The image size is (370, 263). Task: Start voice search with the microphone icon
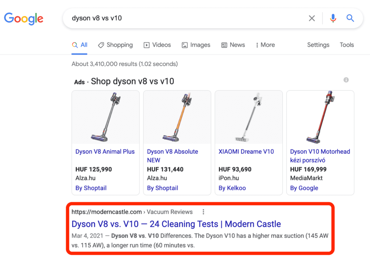[x=333, y=18]
